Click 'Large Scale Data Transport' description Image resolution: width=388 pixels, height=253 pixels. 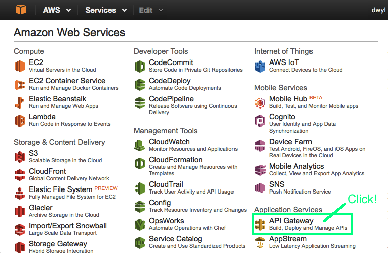(62, 233)
